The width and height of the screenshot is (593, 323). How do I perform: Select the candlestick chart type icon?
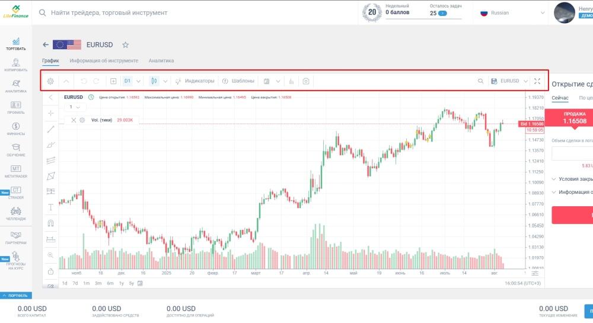tap(154, 81)
